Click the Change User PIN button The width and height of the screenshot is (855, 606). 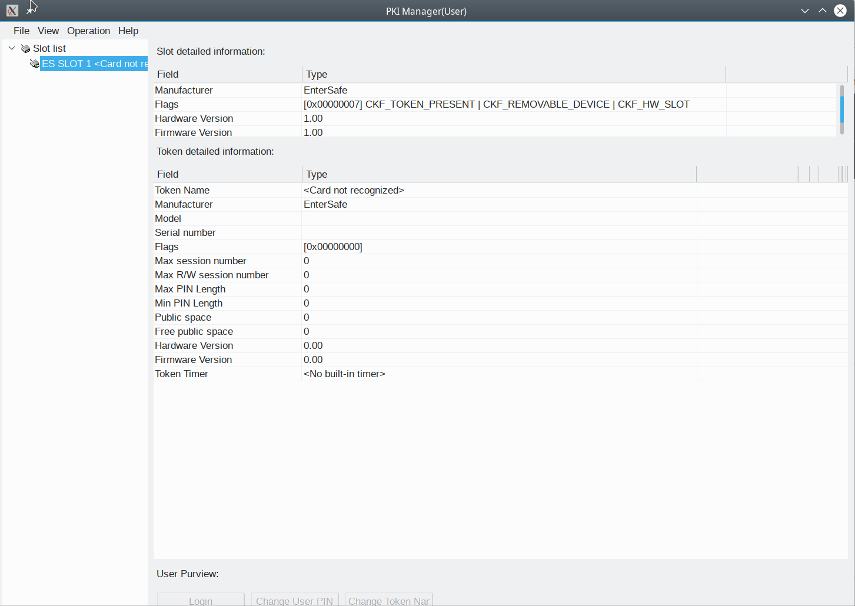tap(295, 600)
